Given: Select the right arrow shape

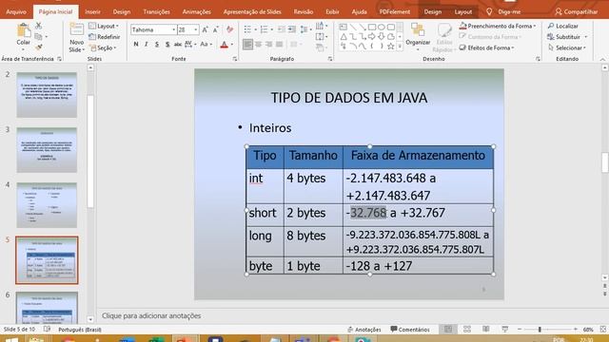Looking at the screenshot, I should (372, 37).
